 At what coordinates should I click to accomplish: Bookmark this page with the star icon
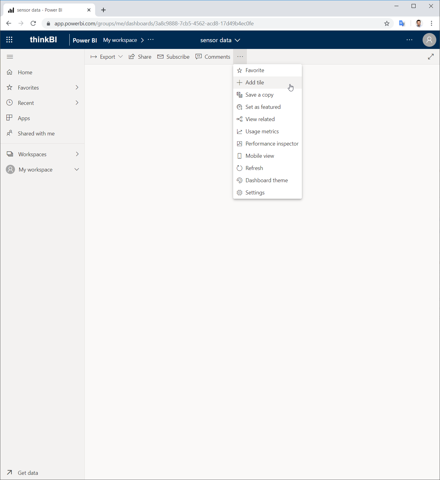tap(387, 24)
